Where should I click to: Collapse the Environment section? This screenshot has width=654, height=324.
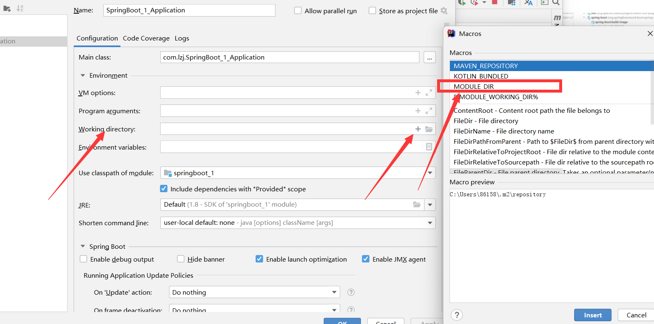point(83,76)
